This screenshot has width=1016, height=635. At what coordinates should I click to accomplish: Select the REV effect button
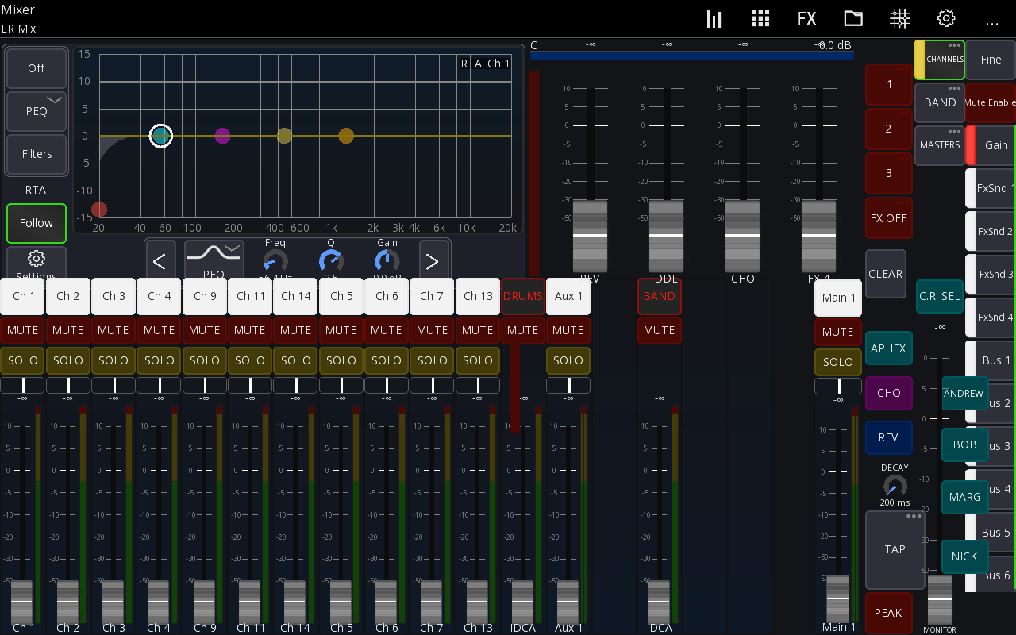pyautogui.click(x=889, y=437)
